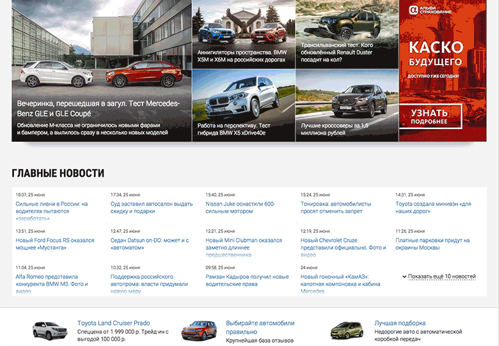Open news 'Новый Mini Clubman оказался заметно длиннее'
The image size is (499, 346).
(x=244, y=247)
